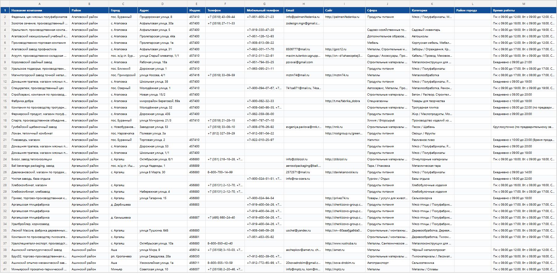The width and height of the screenshot is (557, 278).
Task: Select the cell 'Агаповский завод профнастила'
Action: pyautogui.click(x=40, y=49)
